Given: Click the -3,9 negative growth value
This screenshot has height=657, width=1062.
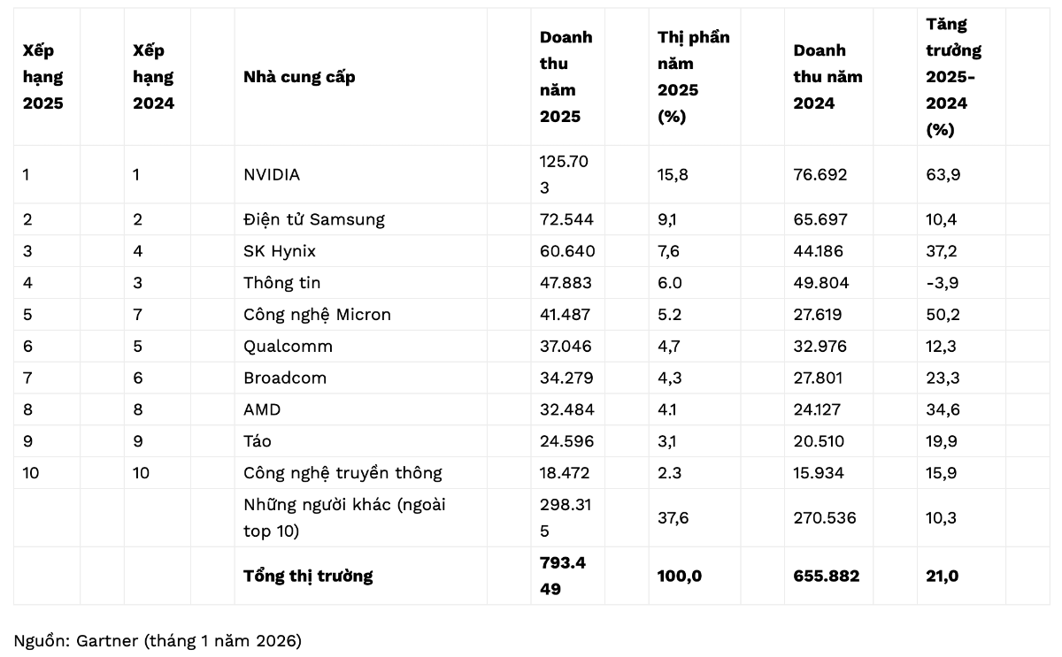Looking at the screenshot, I should [x=943, y=283].
